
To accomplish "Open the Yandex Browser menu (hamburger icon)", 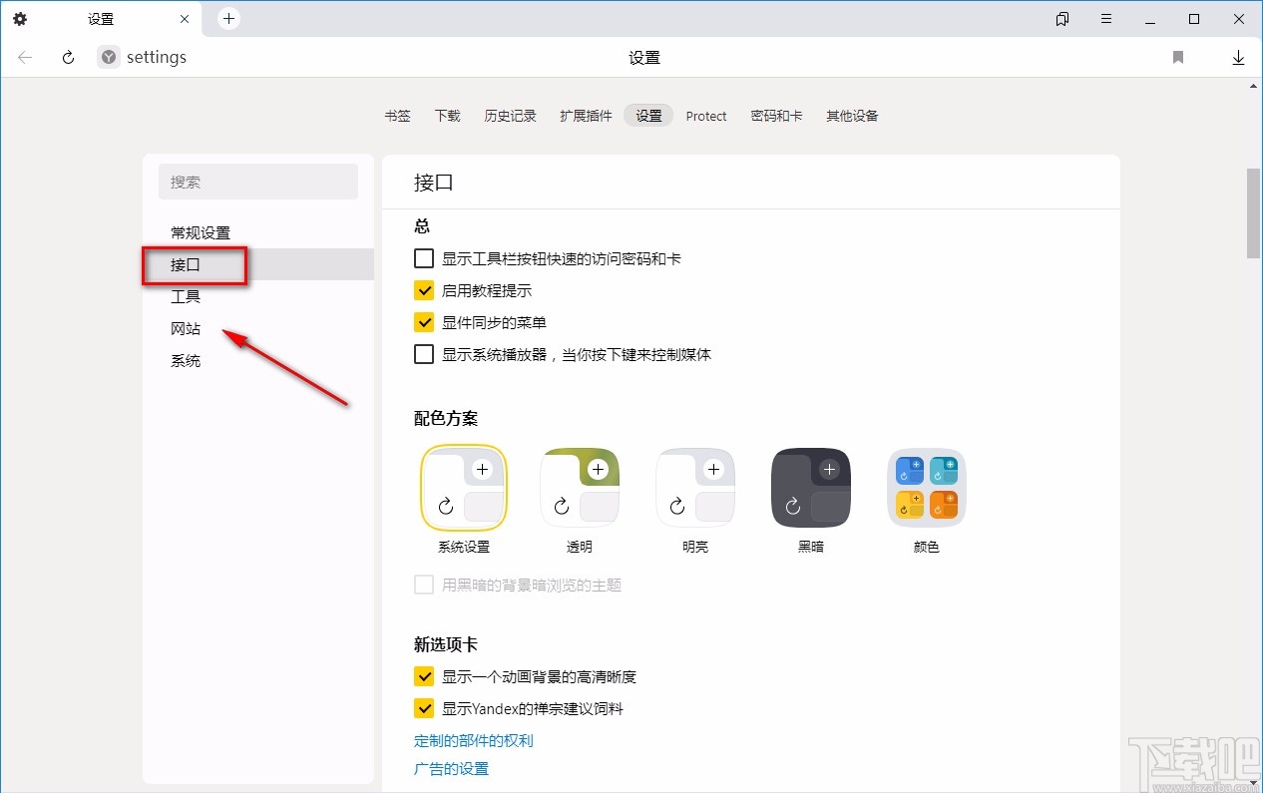I will point(1105,18).
